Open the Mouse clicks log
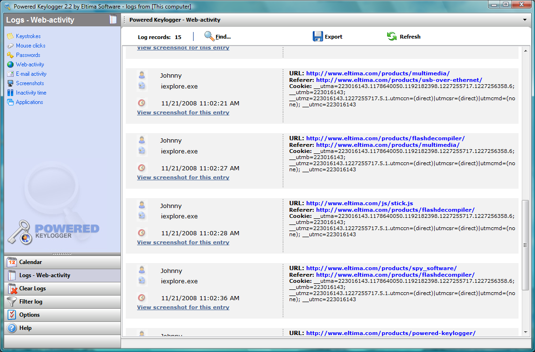This screenshot has width=535, height=352. tap(31, 46)
